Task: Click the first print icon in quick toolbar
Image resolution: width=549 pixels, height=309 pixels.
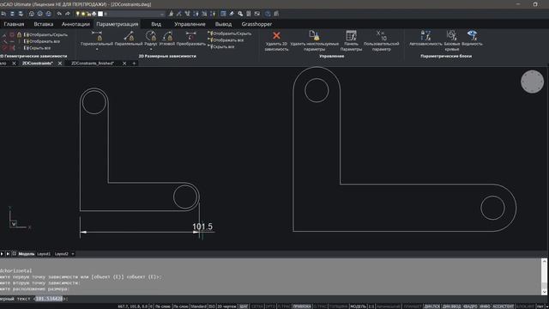Action: pyautogui.click(x=32, y=14)
